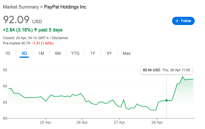Image resolution: width=205 pixels, height=129 pixels.
Task: Show the 5Y chart range
Action: coord(109,53)
